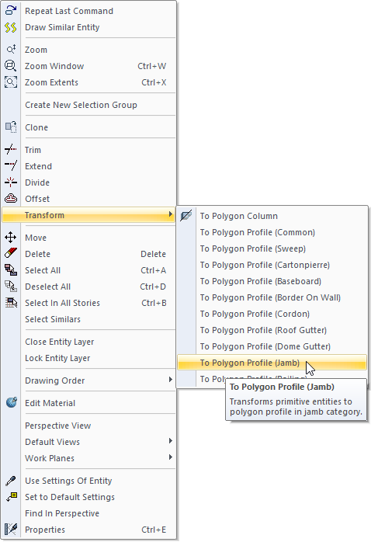Select Close Entity Layer

(x=88, y=342)
